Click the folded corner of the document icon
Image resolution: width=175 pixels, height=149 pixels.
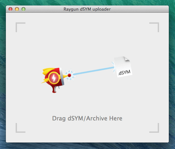(x=126, y=59)
